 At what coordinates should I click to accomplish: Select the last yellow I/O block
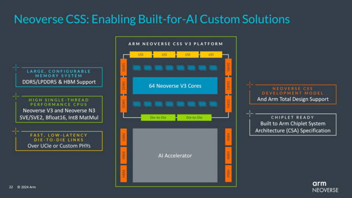coord(211,55)
